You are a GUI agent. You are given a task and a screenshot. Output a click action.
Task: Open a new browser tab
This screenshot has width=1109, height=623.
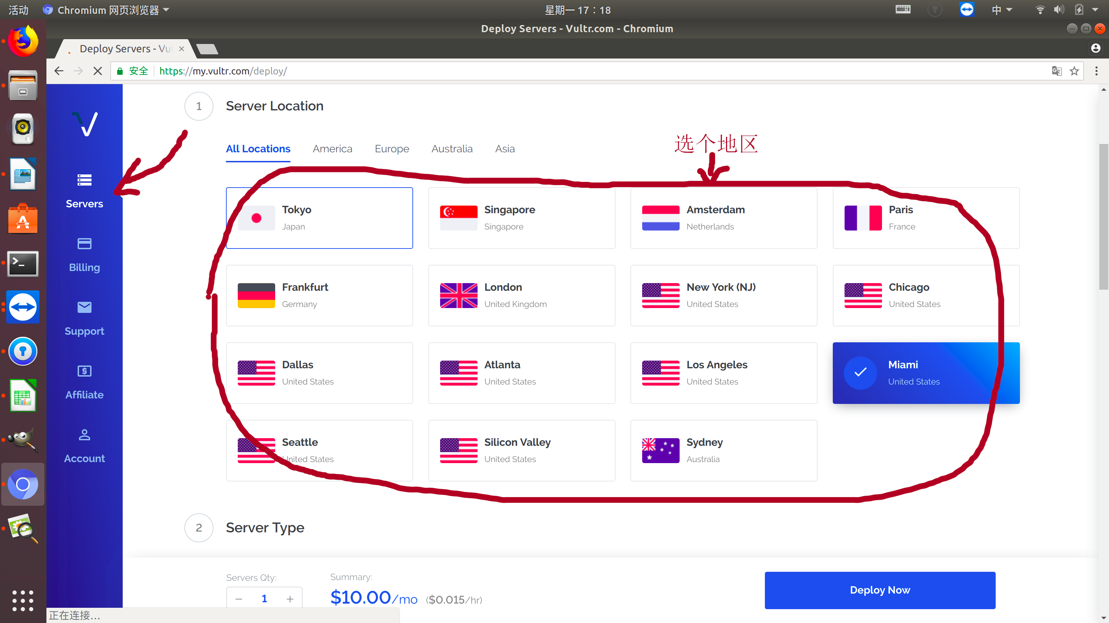point(208,49)
